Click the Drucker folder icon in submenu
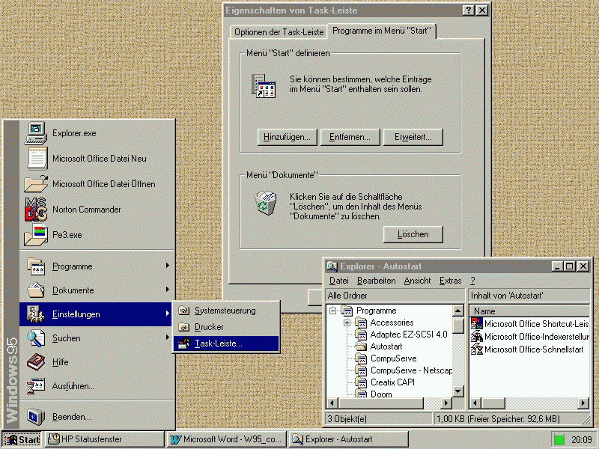599x449 pixels. tap(184, 327)
